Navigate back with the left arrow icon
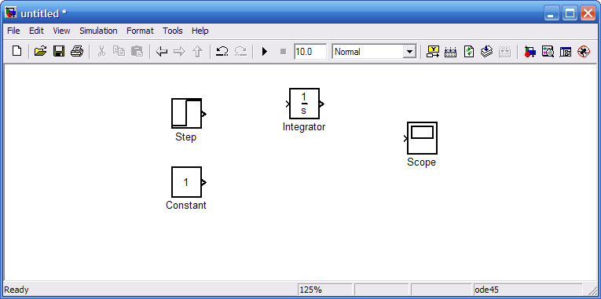Image resolution: width=601 pixels, height=299 pixels. [x=162, y=51]
